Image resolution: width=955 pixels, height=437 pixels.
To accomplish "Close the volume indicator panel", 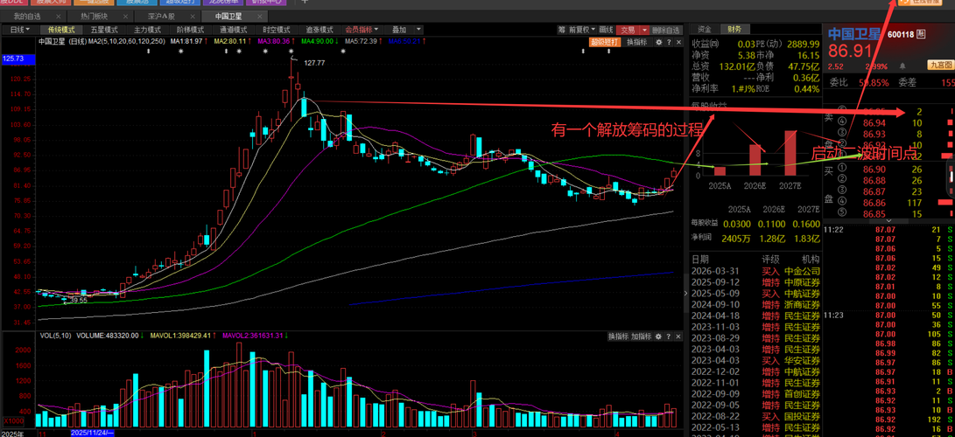I will [678, 336].
